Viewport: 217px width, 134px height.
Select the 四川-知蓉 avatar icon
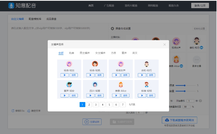point(95,84)
